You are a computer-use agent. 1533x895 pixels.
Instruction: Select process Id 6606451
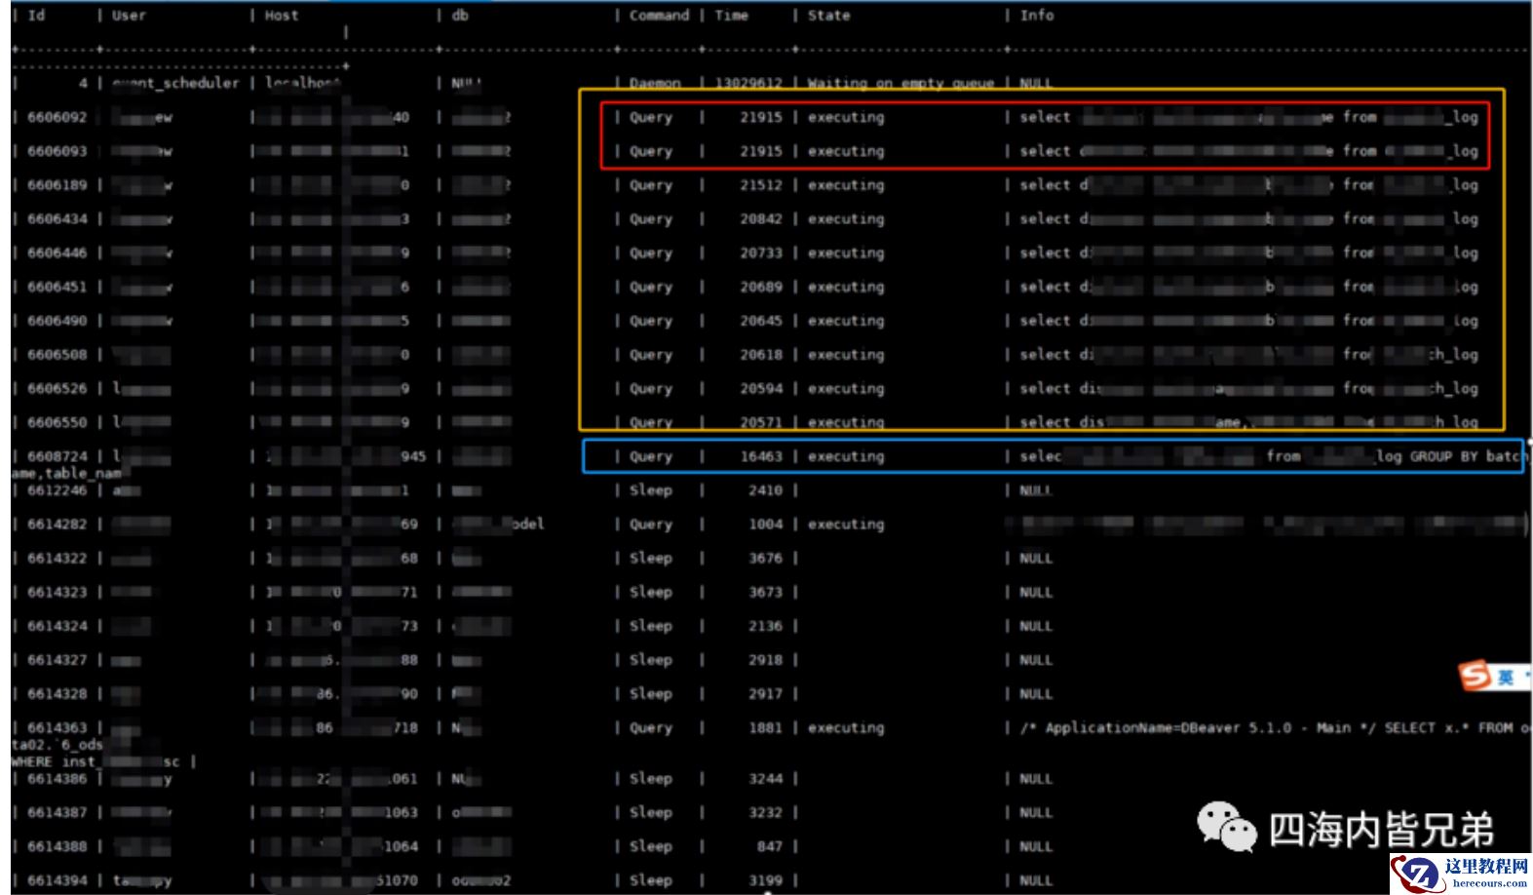pos(57,287)
